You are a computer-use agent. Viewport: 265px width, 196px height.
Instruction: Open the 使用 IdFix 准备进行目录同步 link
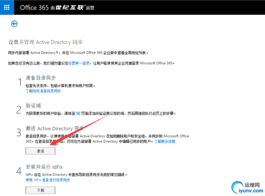coord(48,180)
